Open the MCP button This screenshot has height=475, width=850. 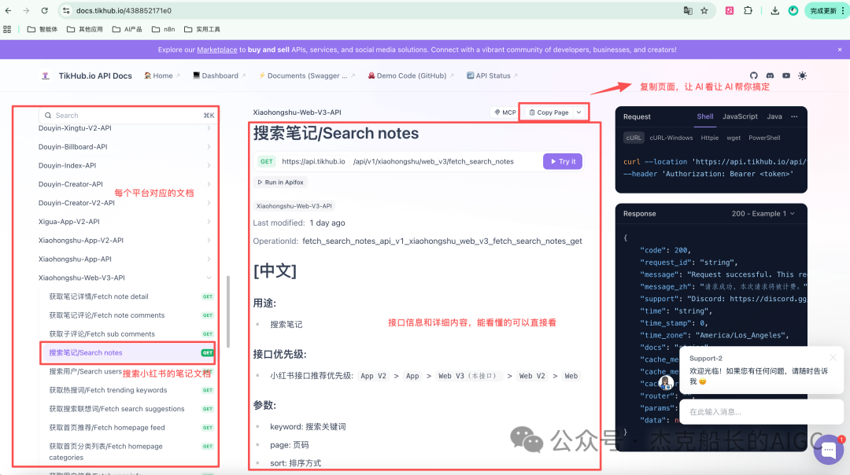504,112
